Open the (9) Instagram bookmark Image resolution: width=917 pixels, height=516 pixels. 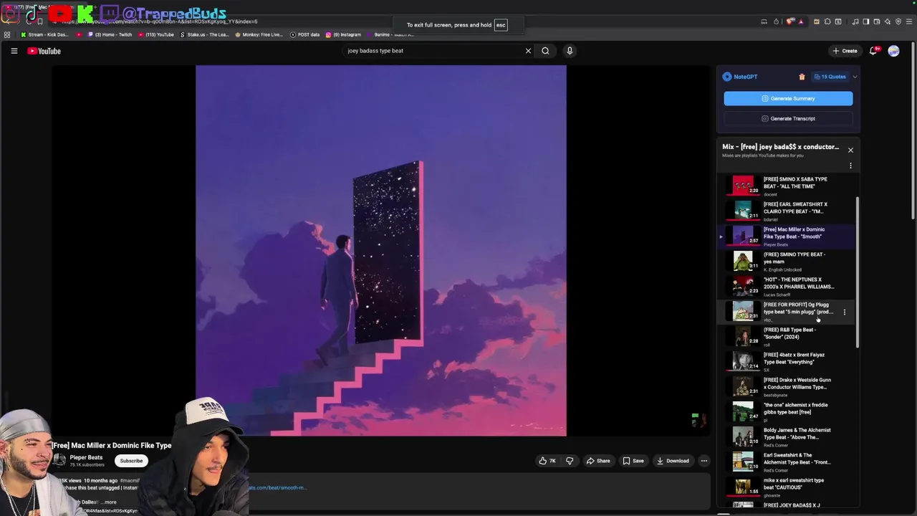click(x=343, y=34)
